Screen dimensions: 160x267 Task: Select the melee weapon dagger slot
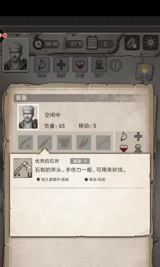(x=45, y=142)
